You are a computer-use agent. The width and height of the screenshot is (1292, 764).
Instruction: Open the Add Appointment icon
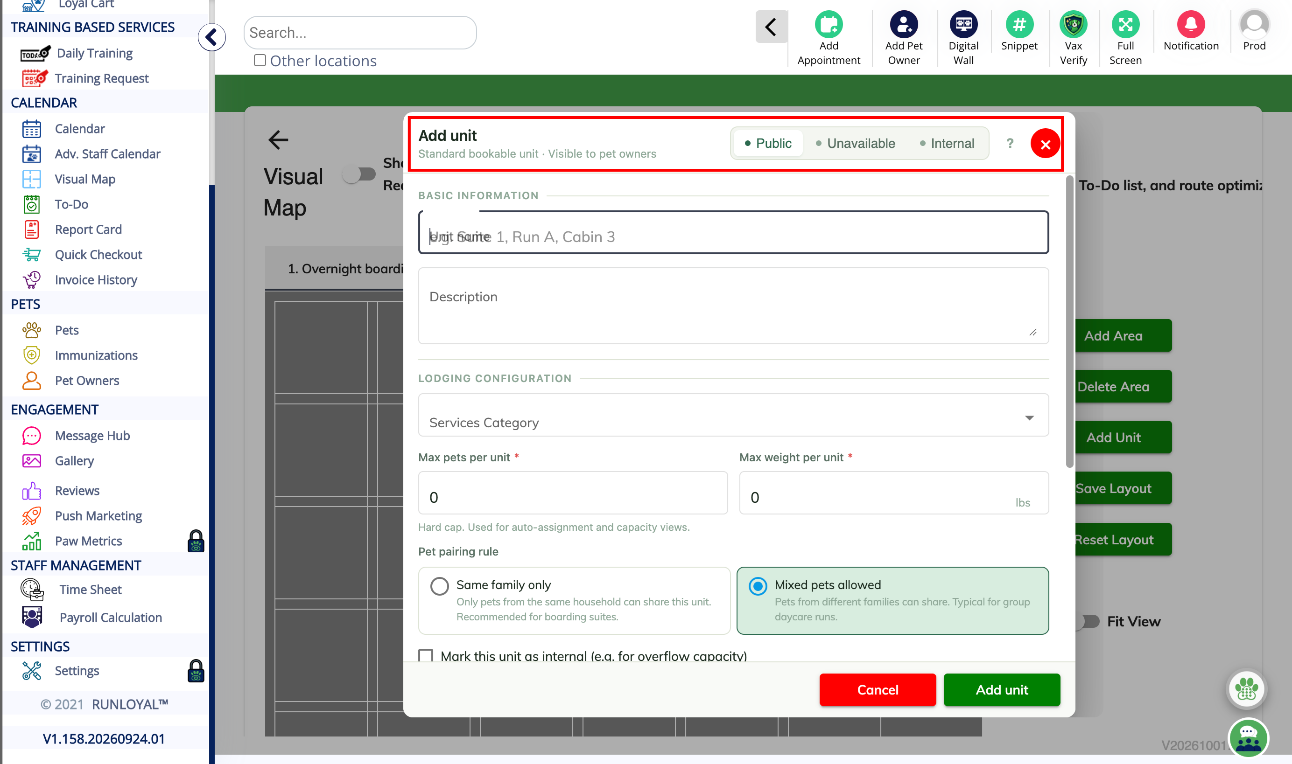tap(829, 24)
